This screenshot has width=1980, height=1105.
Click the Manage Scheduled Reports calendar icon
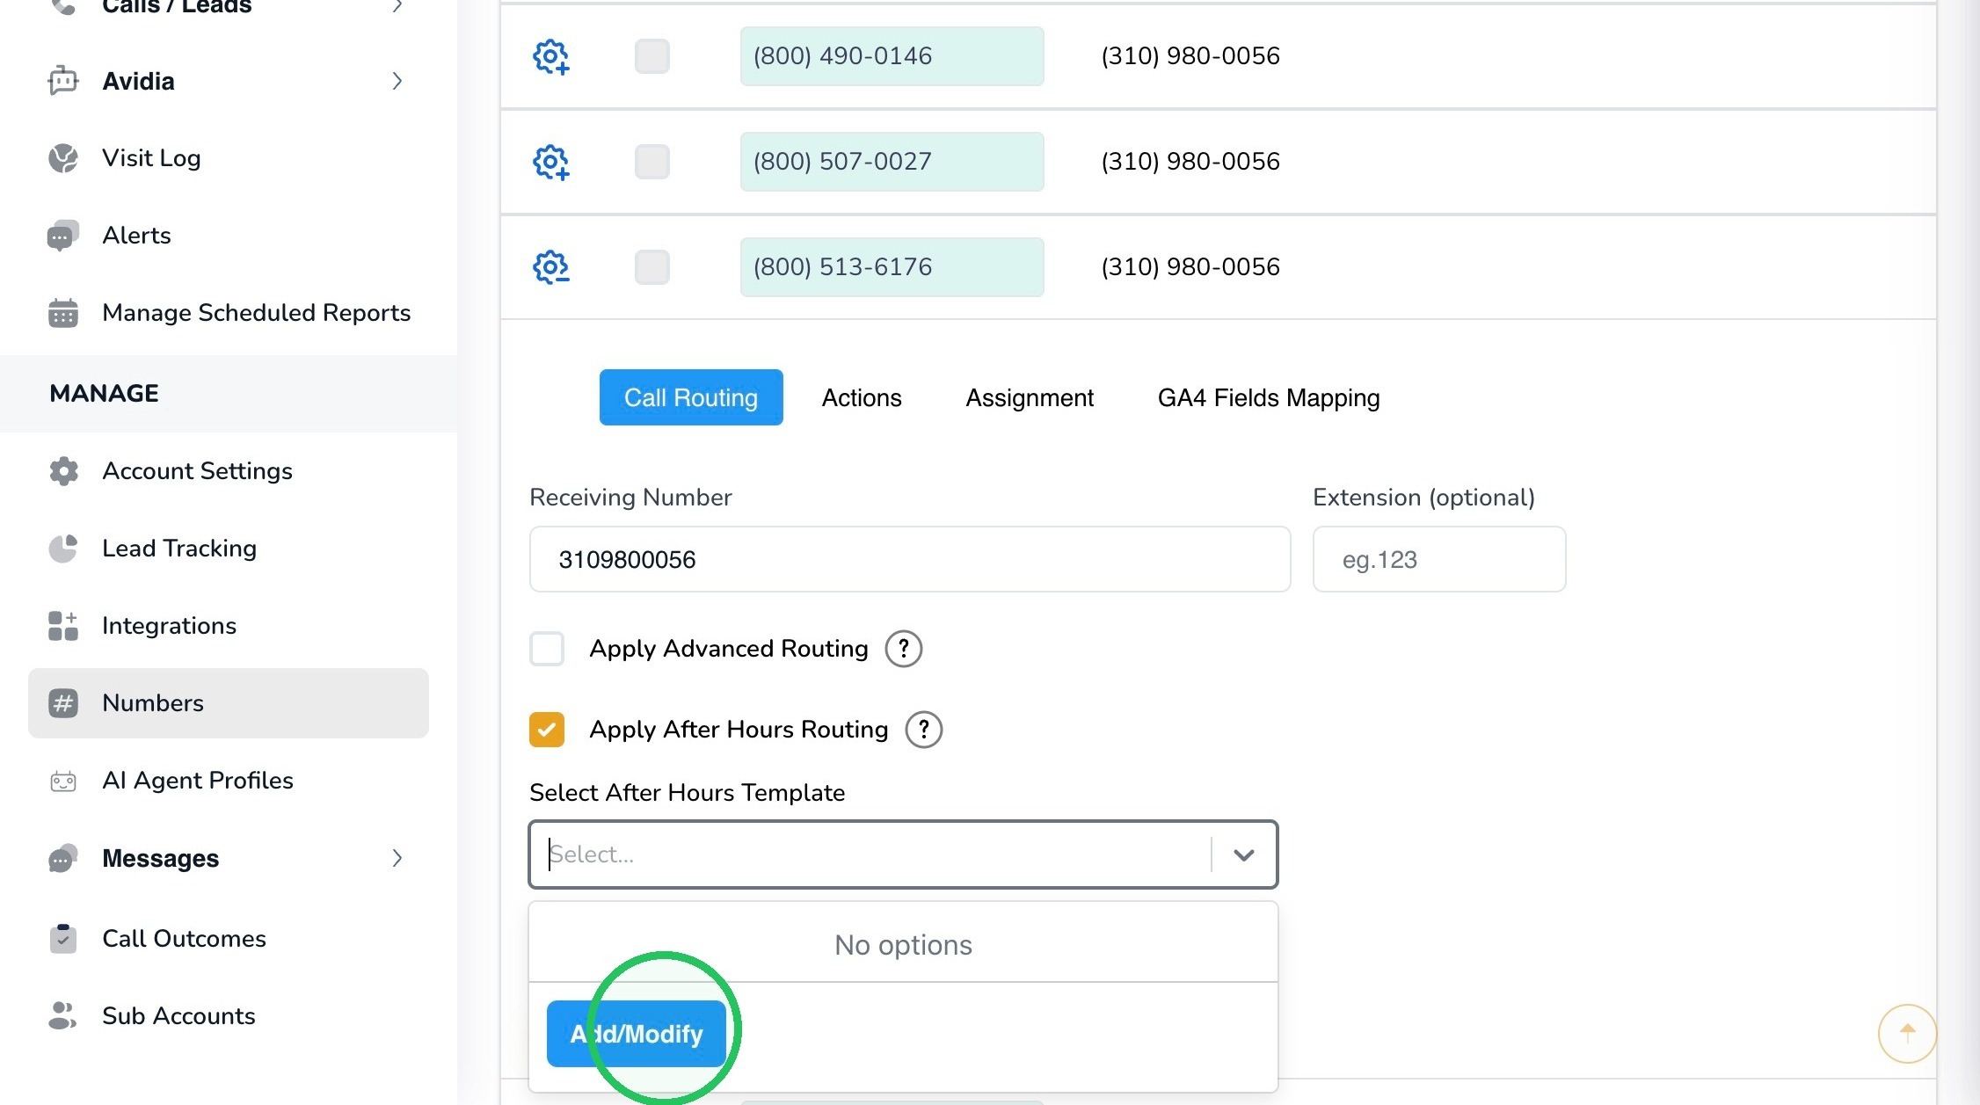point(62,313)
